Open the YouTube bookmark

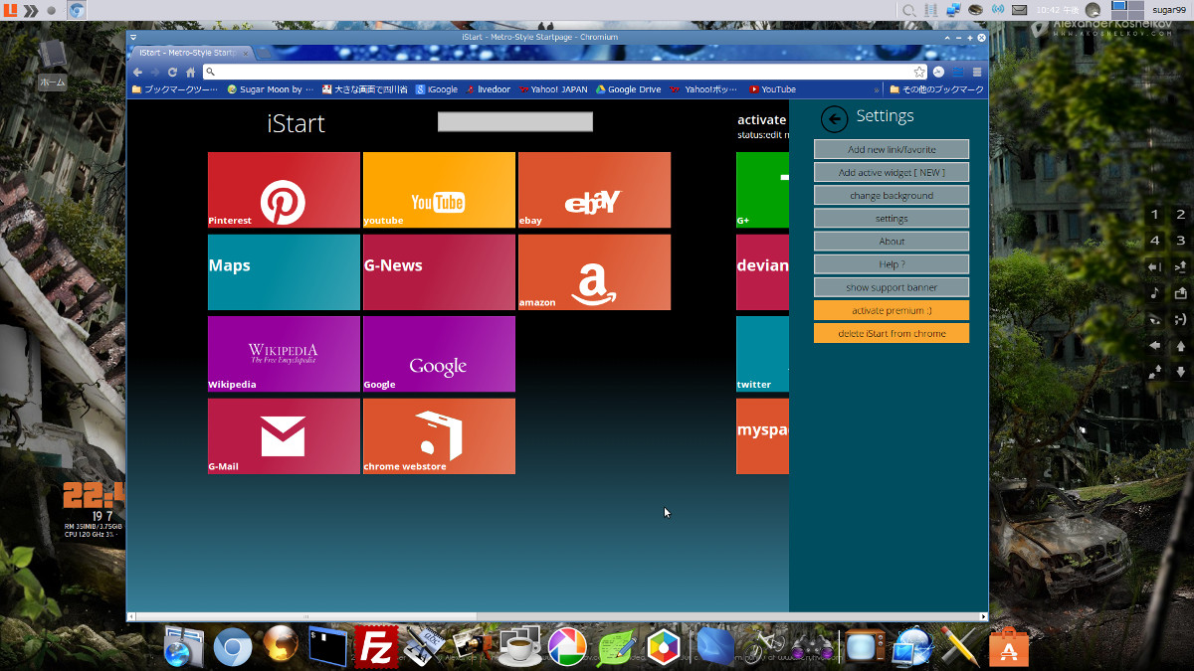[772, 89]
